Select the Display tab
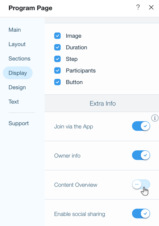Screen dimensions: 159x226 click(17, 73)
